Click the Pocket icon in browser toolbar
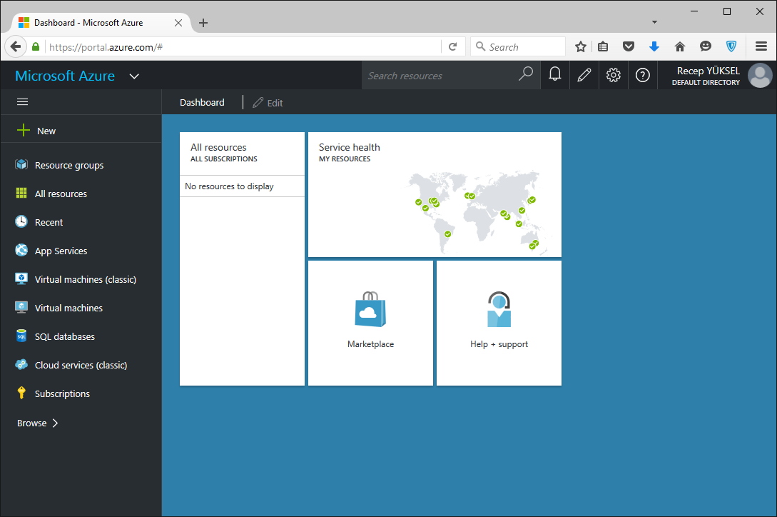 629,46
